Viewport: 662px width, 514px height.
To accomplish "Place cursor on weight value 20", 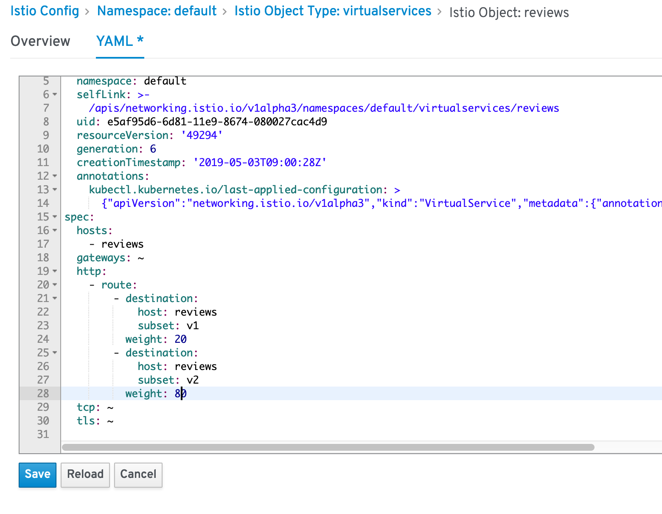I will (x=180, y=339).
